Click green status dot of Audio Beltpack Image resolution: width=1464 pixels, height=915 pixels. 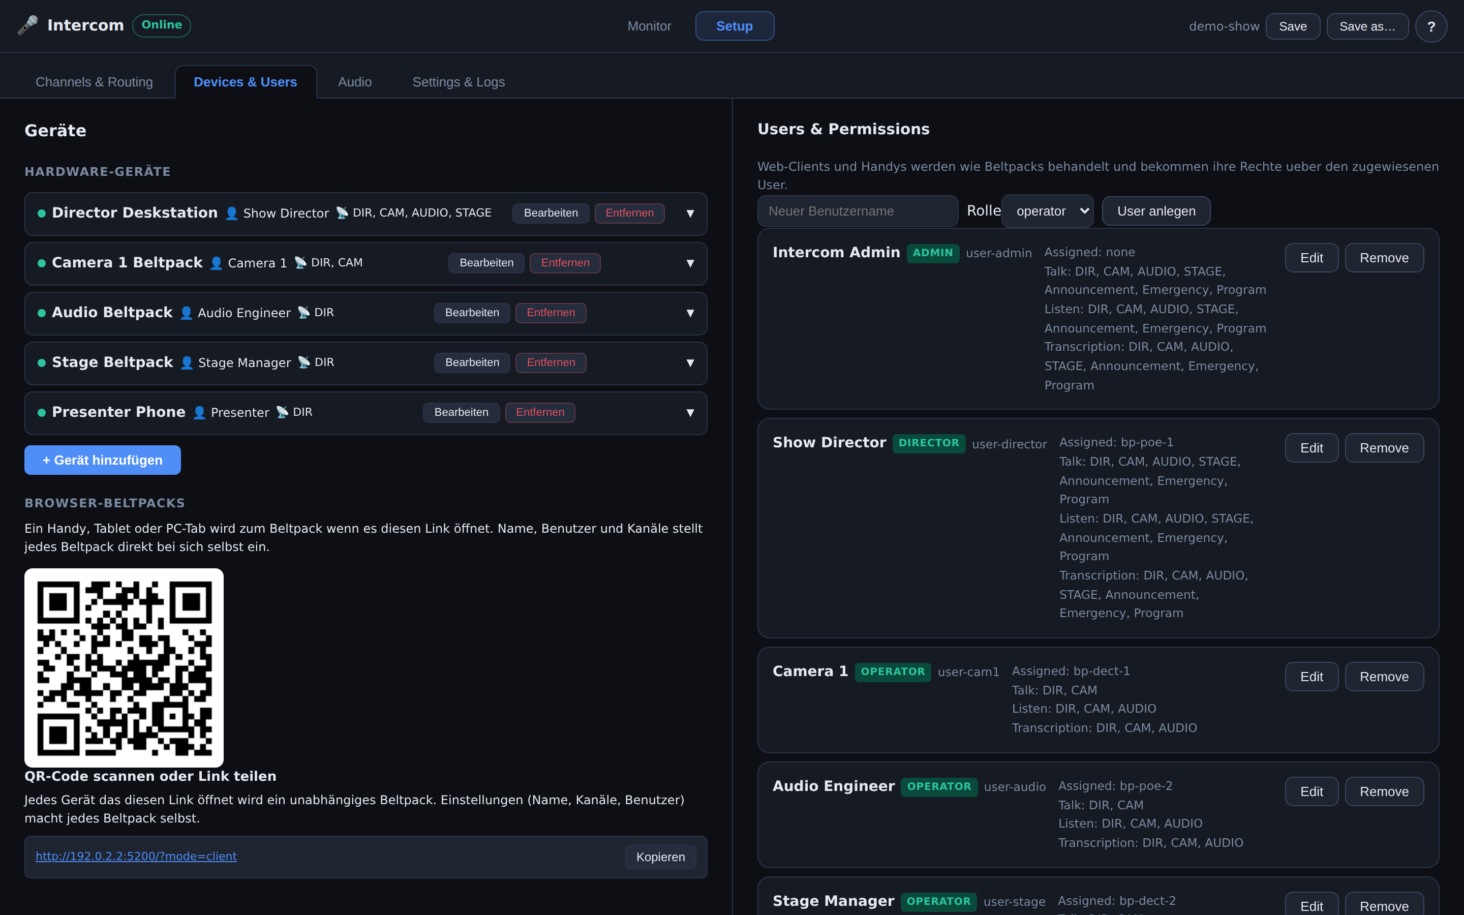[42, 313]
